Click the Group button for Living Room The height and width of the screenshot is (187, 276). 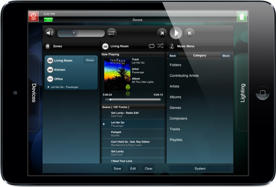pos(90,60)
